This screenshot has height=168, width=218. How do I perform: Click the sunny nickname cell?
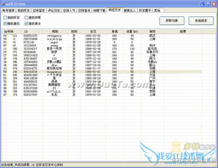(54, 45)
